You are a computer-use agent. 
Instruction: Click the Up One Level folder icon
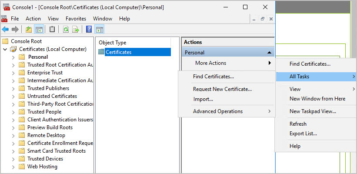(x=28, y=30)
